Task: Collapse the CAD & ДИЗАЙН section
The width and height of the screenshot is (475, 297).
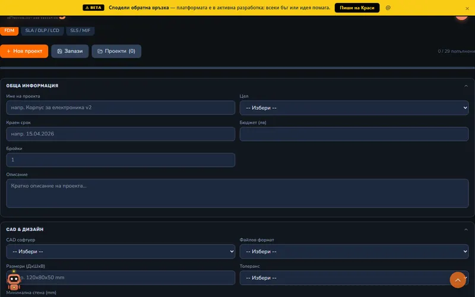Action: (x=466, y=229)
